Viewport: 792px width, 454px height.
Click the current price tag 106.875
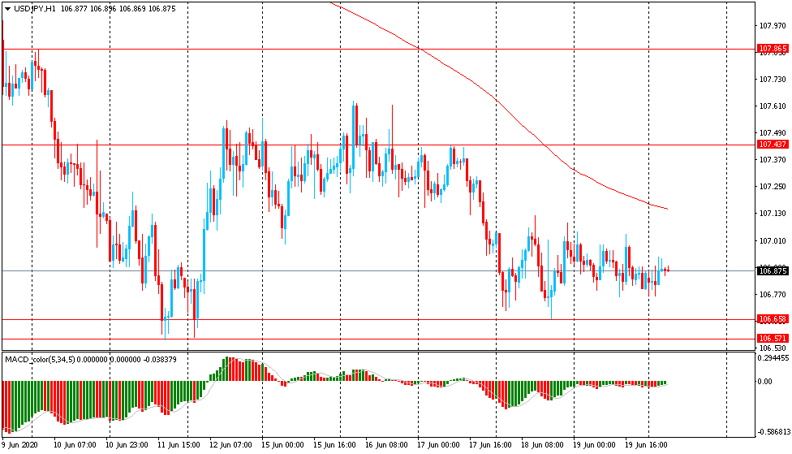(773, 270)
